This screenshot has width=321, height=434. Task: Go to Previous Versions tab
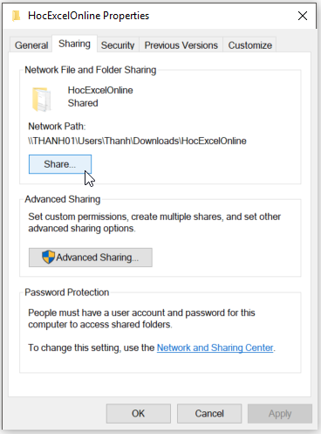(181, 45)
